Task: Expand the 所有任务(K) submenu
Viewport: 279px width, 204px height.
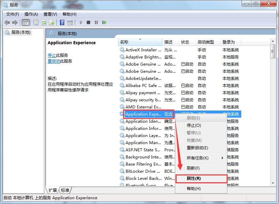Action: click(x=198, y=158)
